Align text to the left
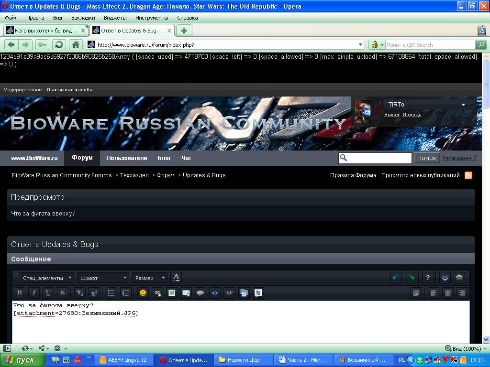Screen dimensions: 490x367 click(x=433, y=293)
